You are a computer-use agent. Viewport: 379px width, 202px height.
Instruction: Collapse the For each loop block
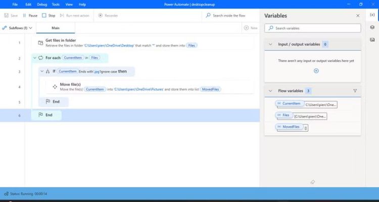point(35,58)
